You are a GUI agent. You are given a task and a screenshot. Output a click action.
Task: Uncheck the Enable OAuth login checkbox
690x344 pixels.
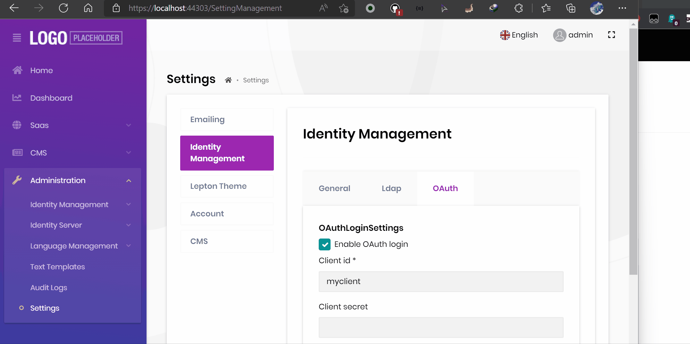[324, 244]
